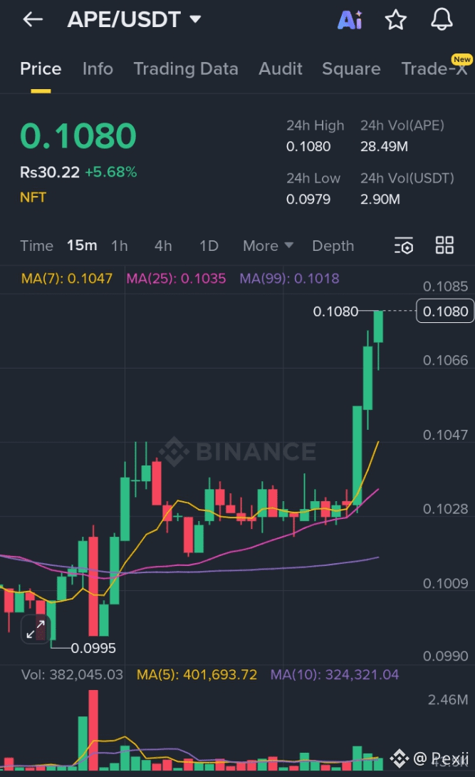Switch to the Info tab
475x777 pixels.
[98, 69]
